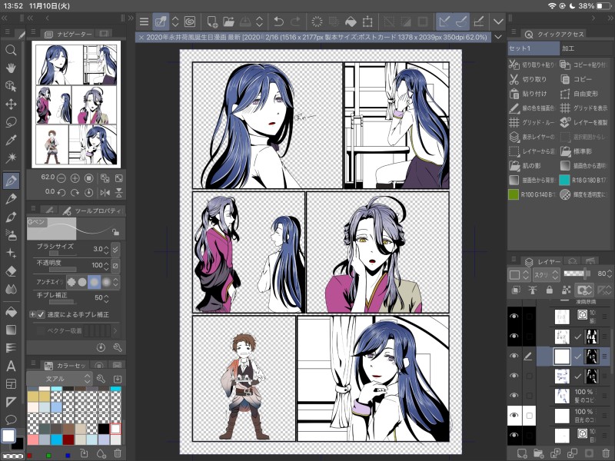Viewport: 615px width, 461px height.
Task: Toggle lock icon on Gペン brush preview
Action: 115,232
